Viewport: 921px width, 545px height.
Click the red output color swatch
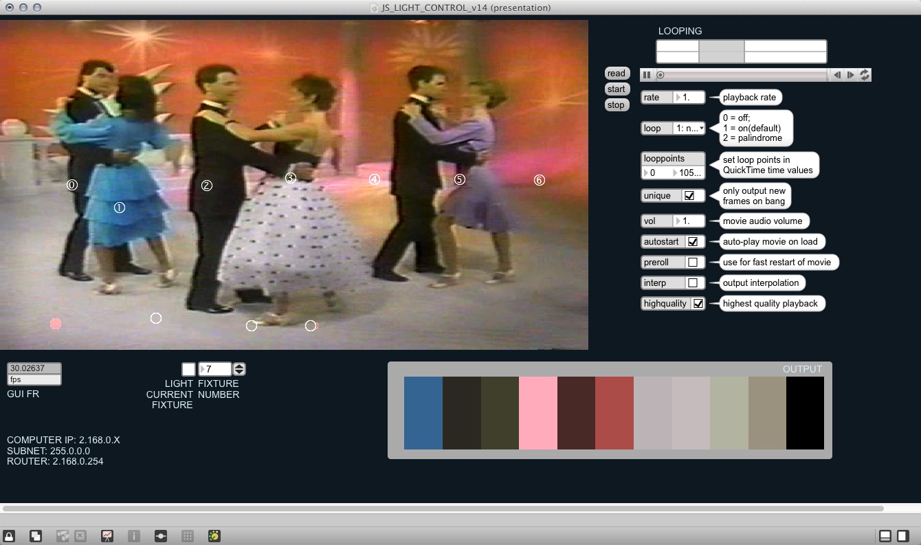coord(614,413)
